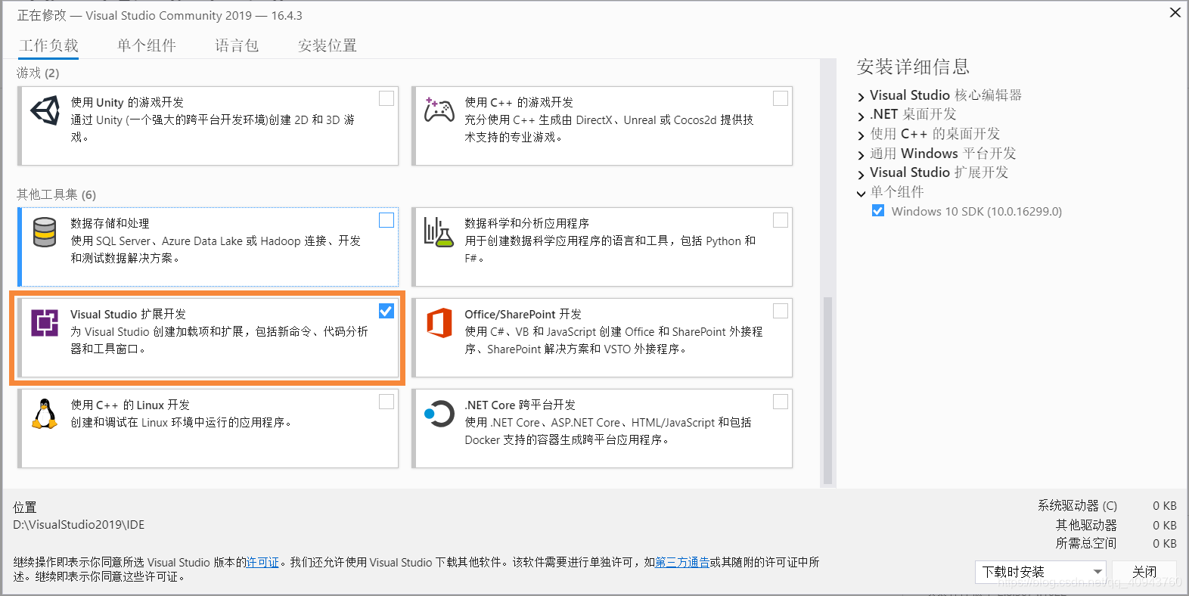Click the Unity game development icon

tap(45, 111)
